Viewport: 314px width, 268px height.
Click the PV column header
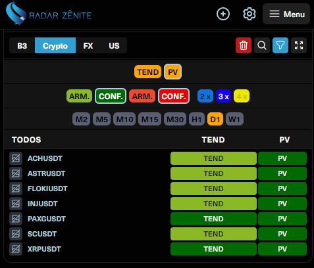coord(284,140)
